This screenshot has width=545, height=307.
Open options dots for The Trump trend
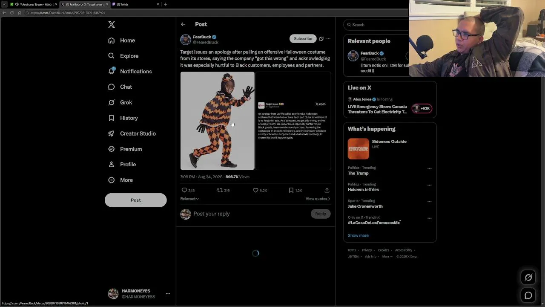point(429,168)
